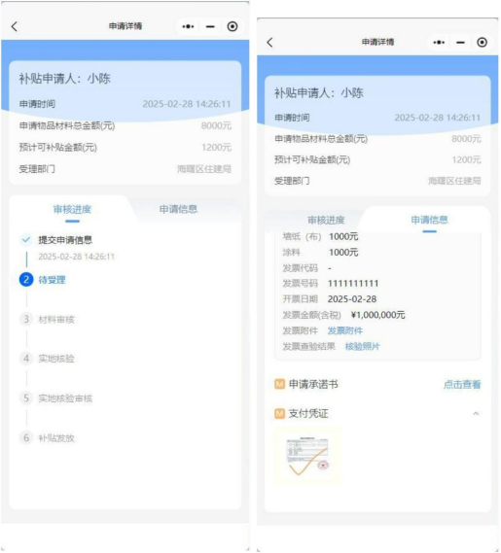Click orange M icon beside 申请承诺书
This screenshot has height=553, width=501.
tap(279, 384)
